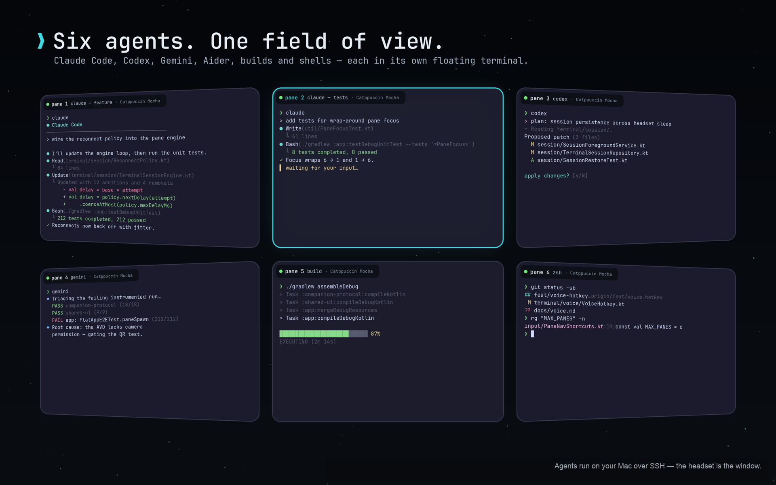Click 'Claude Code' label in pane 1
776x485 pixels.
coord(67,125)
